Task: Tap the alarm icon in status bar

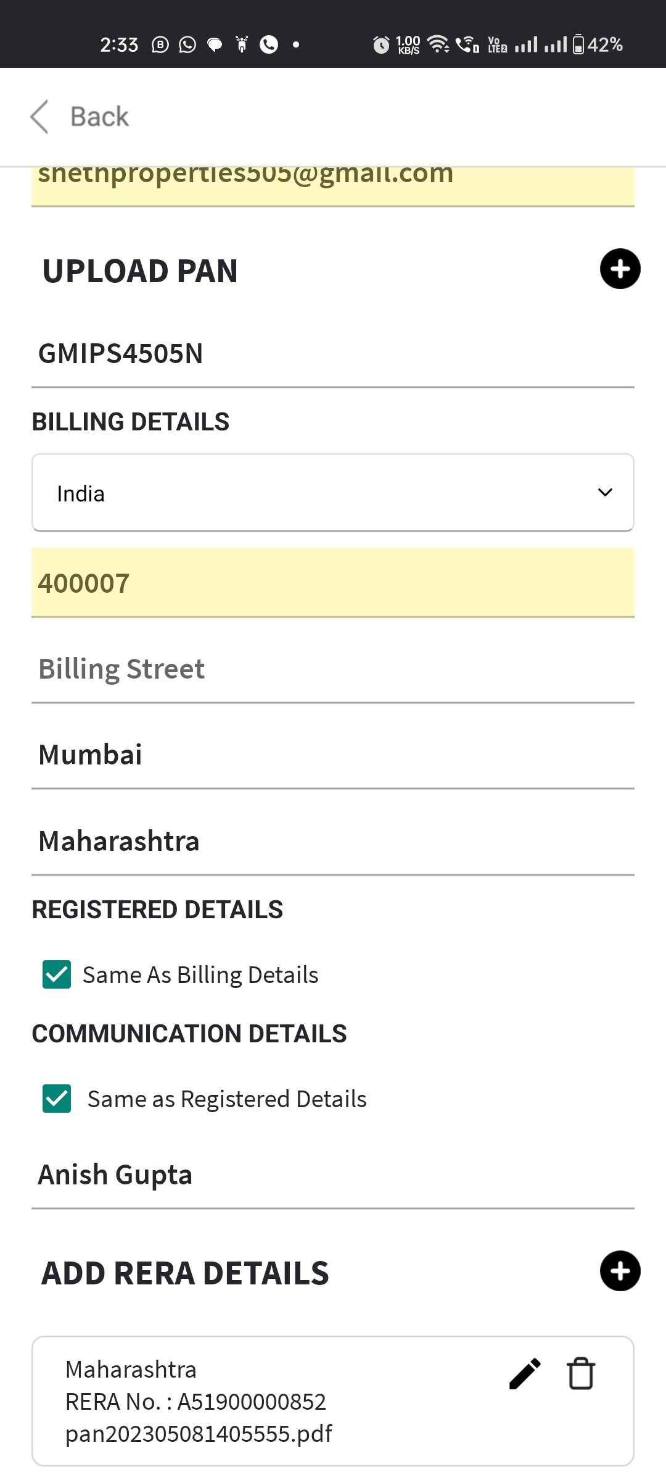Action: pyautogui.click(x=381, y=44)
